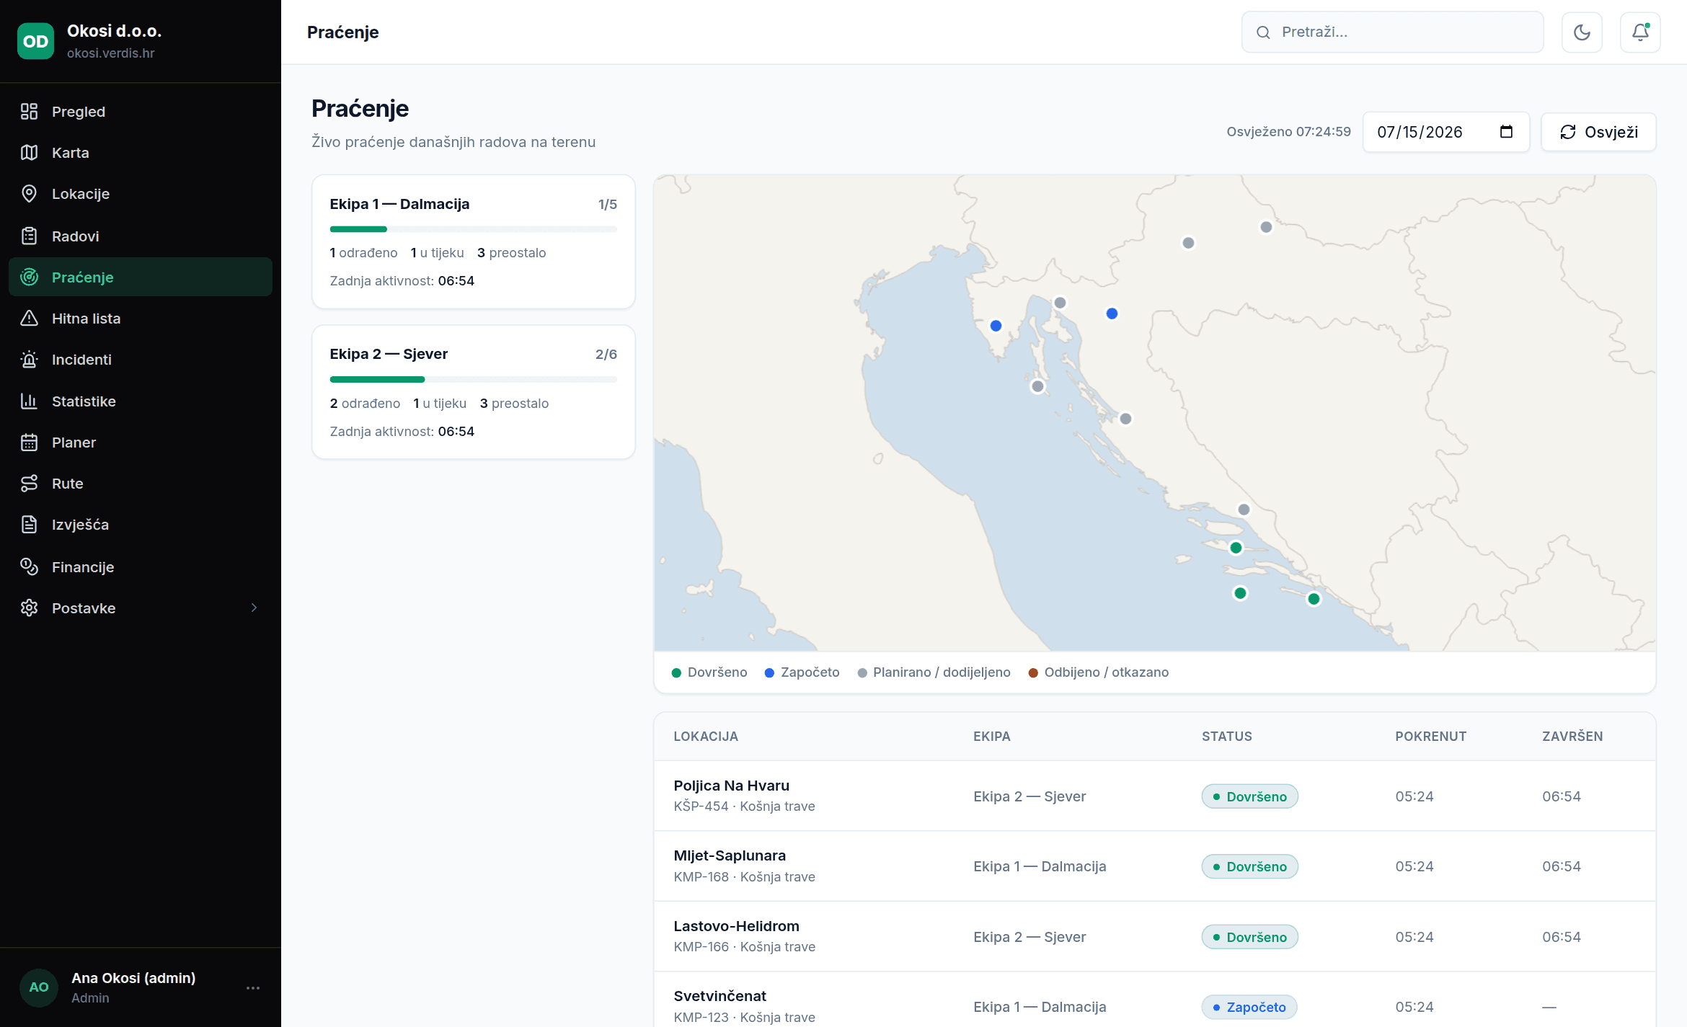The width and height of the screenshot is (1687, 1027).
Task: Click the AO user avatar
Action: 39,987
